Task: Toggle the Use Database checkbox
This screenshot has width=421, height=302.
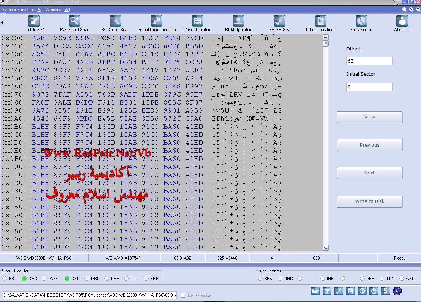Action: coord(183,295)
